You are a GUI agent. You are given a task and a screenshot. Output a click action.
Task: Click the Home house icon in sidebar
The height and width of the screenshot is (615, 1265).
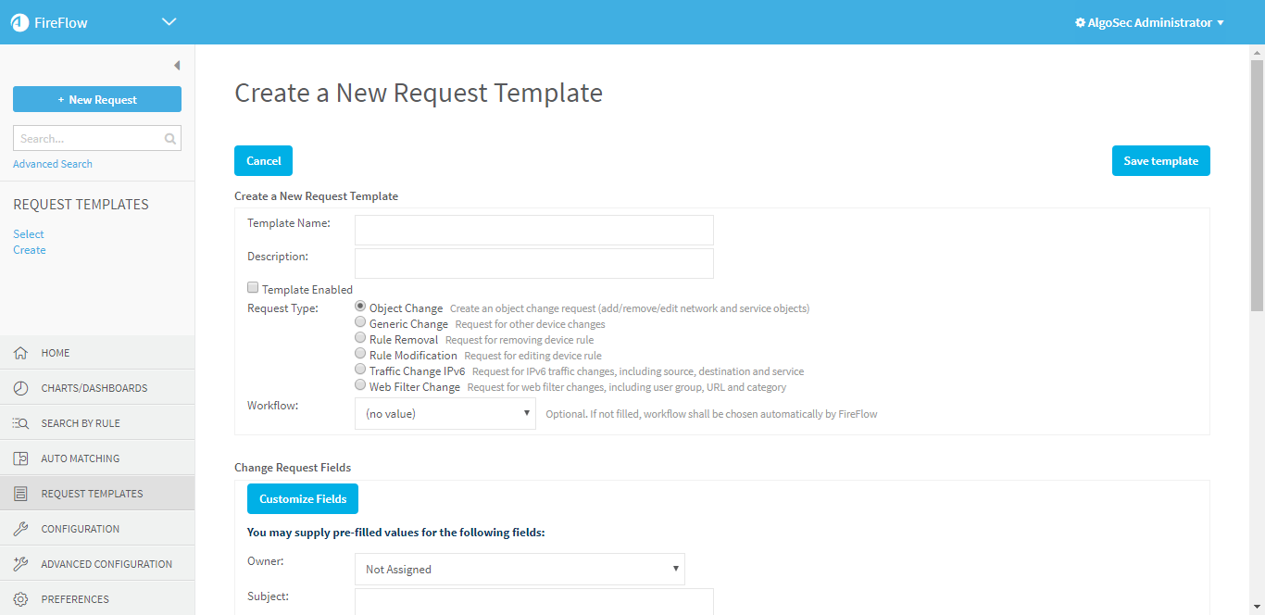click(20, 353)
